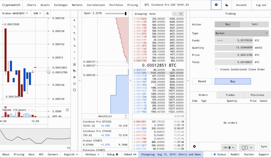Favorite this market with the star icon
Screen dimensions: 271x158
click(47, 13)
